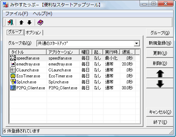Click the 曜日 column header
The width and height of the screenshot is (176, 137).
86,52
